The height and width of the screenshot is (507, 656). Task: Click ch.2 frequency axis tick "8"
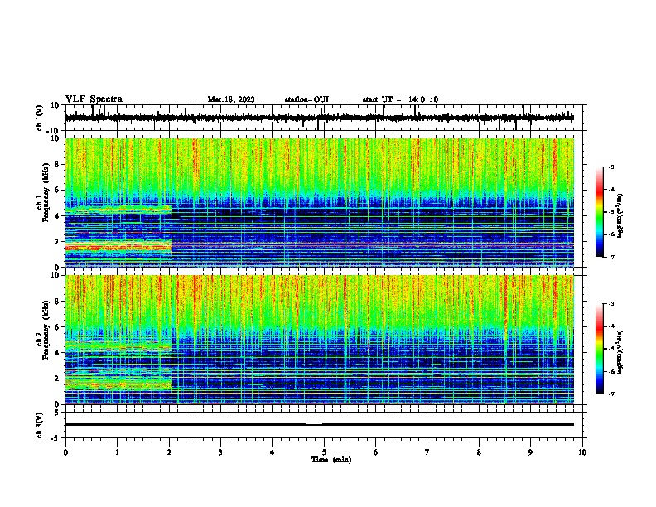[x=57, y=302]
